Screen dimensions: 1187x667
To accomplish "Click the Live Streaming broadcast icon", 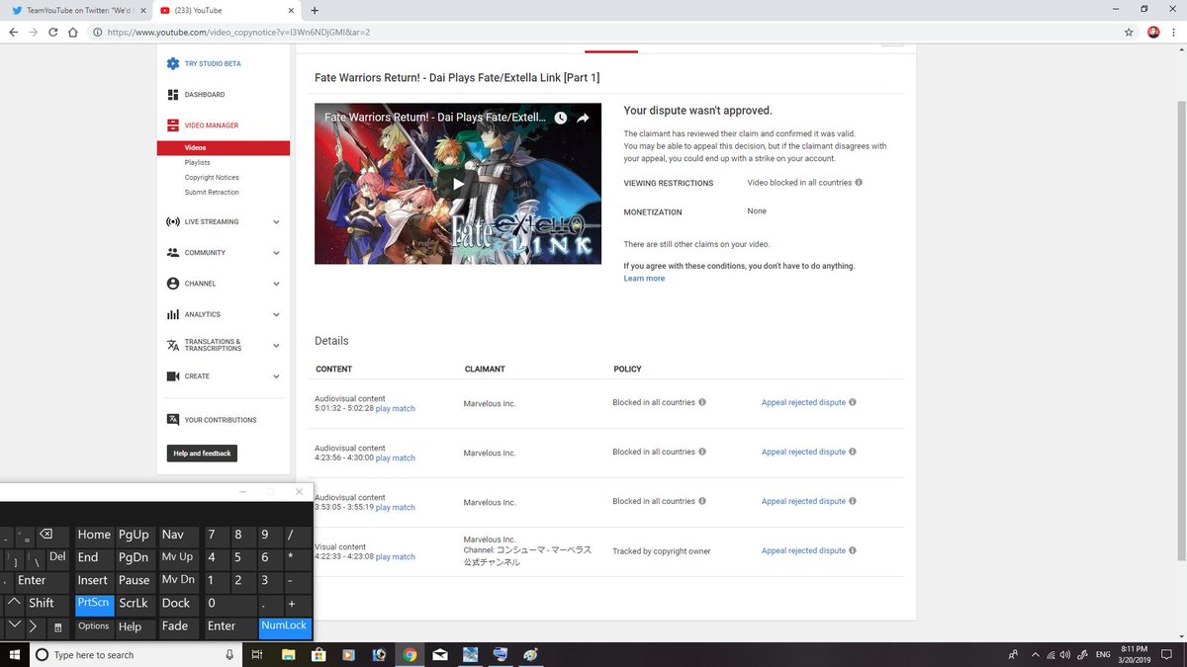I will pyautogui.click(x=173, y=221).
